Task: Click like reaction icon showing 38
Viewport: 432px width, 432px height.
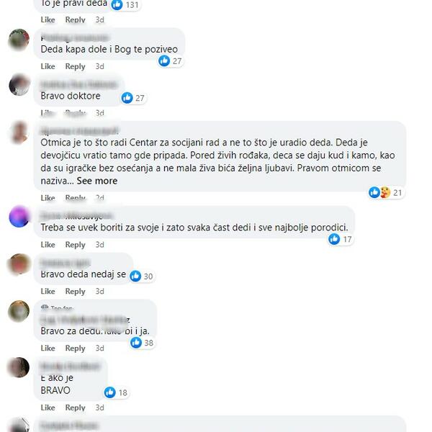Action: click(x=136, y=343)
